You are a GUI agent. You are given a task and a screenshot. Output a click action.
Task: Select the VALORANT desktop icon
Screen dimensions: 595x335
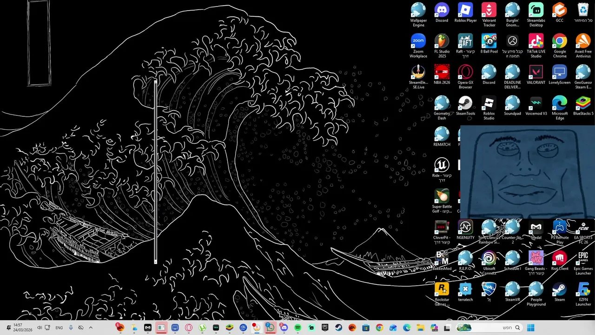[x=536, y=74]
